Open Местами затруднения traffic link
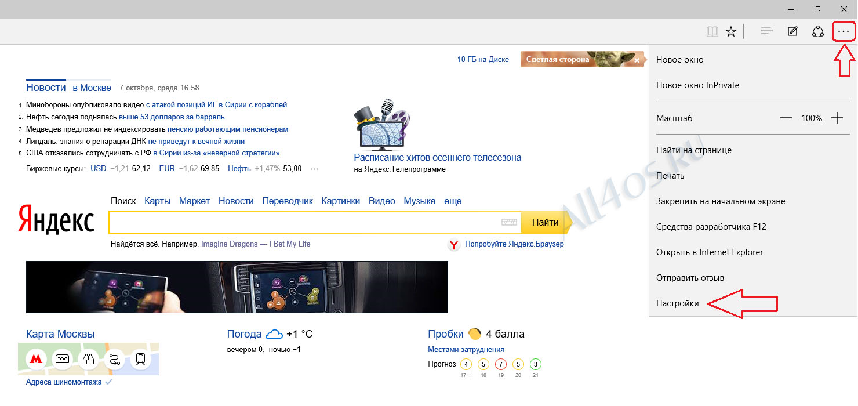Viewport: 858px width, 406px height. tap(466, 350)
